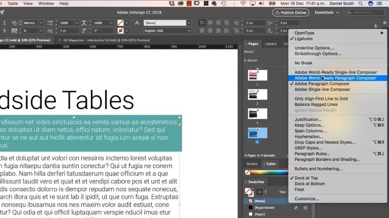389x218 pixels.
Task: Click the skew (false italic) icon
Action: coord(84,31)
